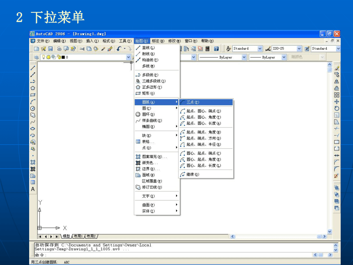
Task: Switch to the 模型 model tab
Action: (66, 236)
